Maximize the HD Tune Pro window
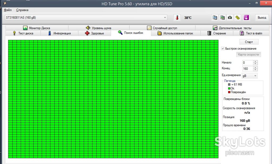The height and width of the screenshot is (164, 272). [x=257, y=3]
